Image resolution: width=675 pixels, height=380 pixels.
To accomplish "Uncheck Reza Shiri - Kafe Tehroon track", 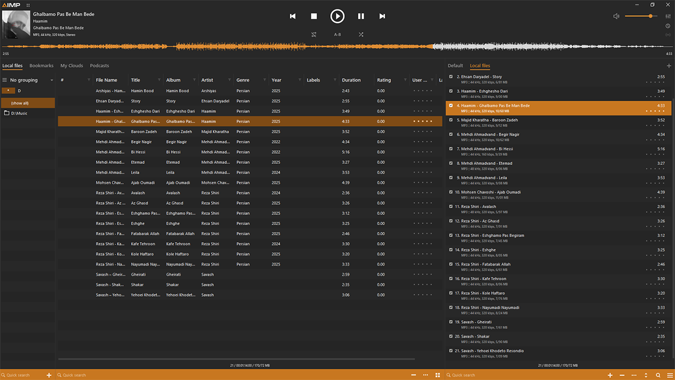I will coord(451,278).
